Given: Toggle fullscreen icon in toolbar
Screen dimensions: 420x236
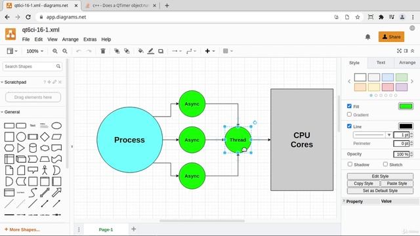Looking at the screenshot, I should [x=399, y=51].
